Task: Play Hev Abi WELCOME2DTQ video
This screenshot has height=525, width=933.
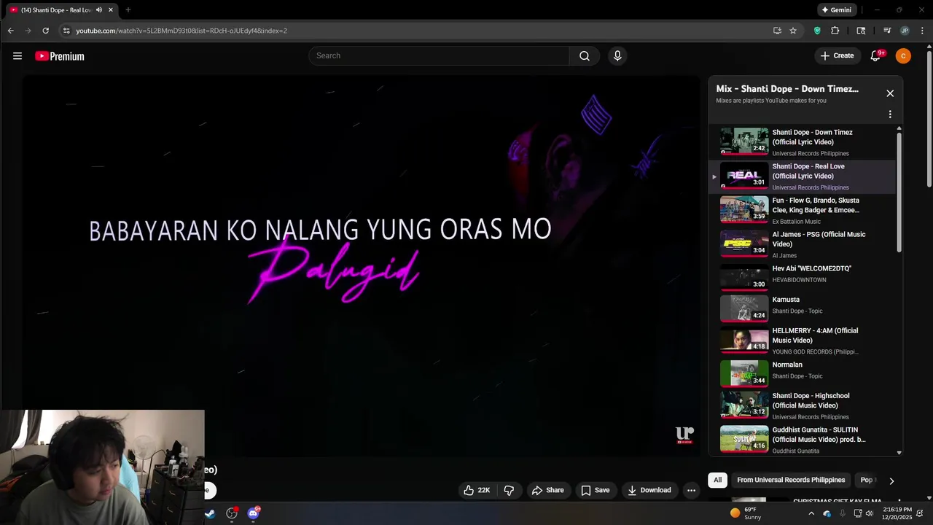Action: 802,277
